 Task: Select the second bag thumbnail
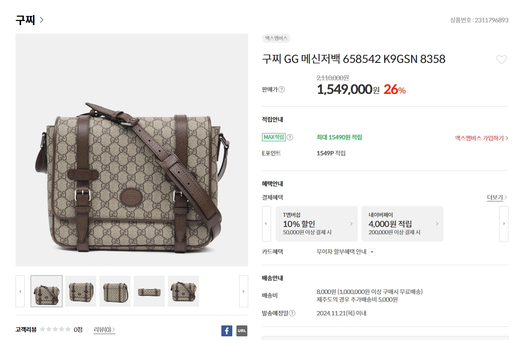tap(81, 291)
